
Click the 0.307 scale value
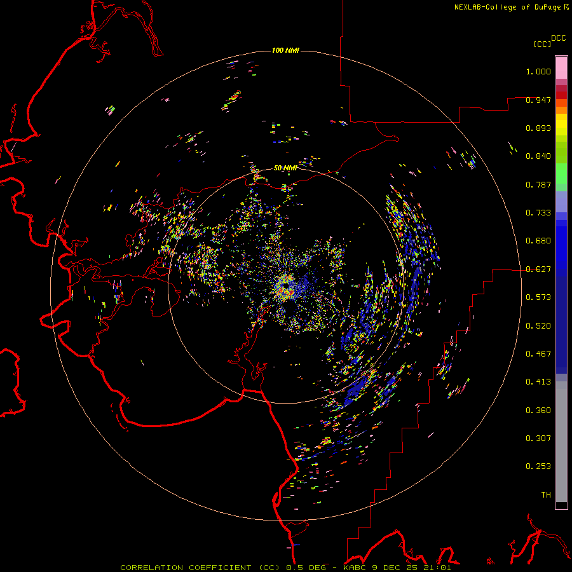538,439
